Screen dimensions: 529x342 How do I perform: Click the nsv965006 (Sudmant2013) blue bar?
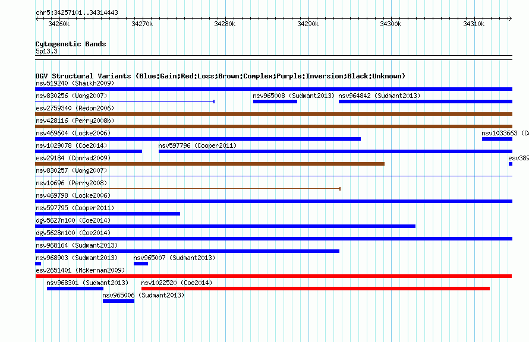(118, 301)
